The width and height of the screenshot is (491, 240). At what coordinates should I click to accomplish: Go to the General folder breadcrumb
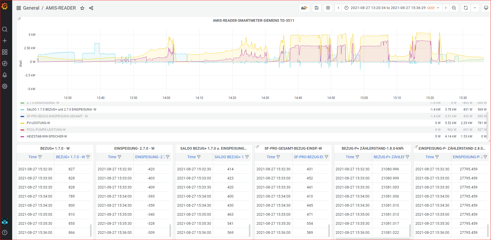(31, 8)
